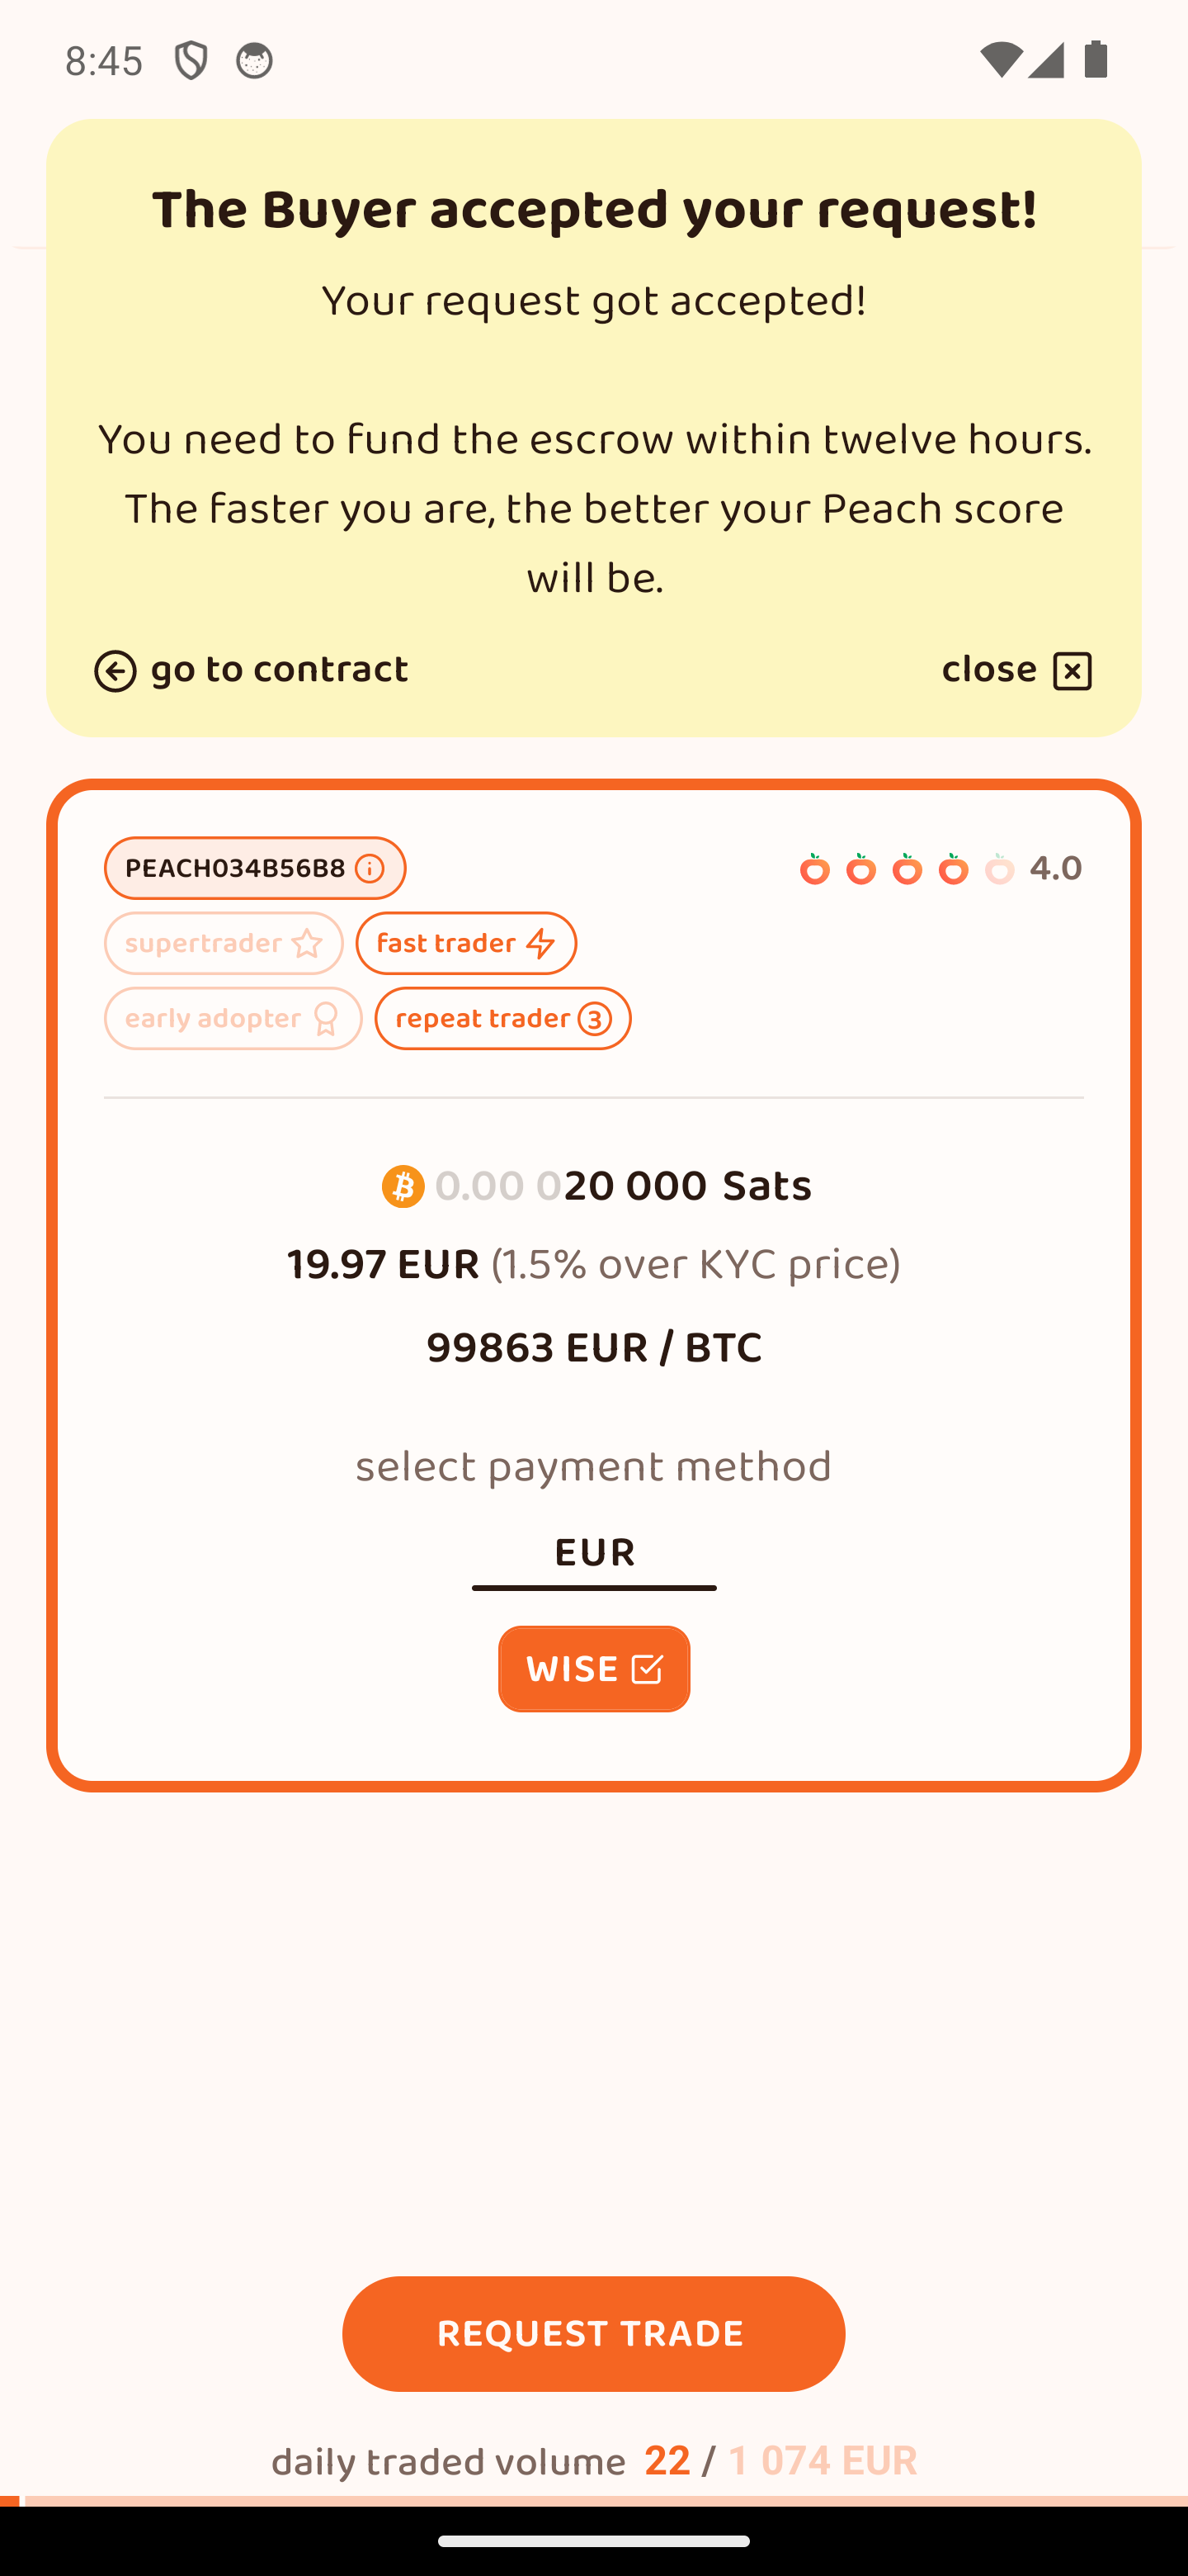Tap the 4.0 rating score

1055,869
